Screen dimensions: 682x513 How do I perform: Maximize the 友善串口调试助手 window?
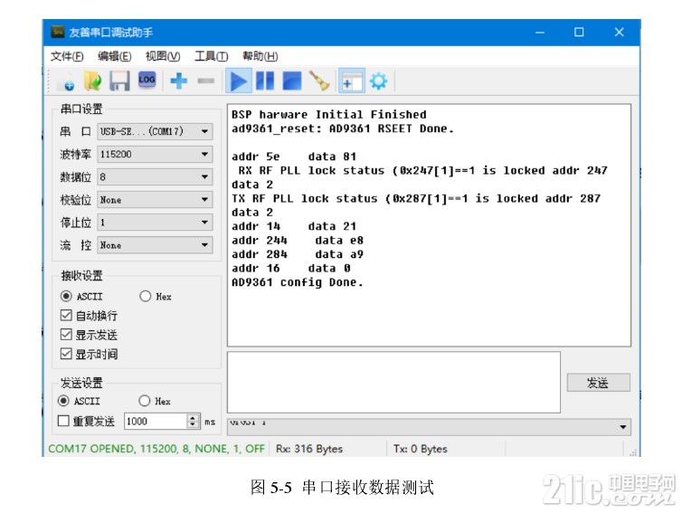tap(579, 33)
